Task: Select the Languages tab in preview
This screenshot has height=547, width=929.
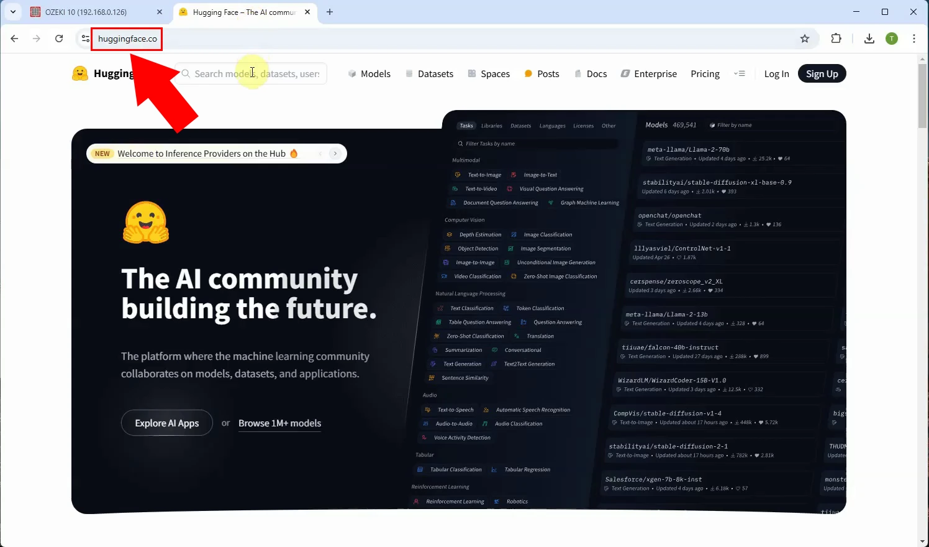Action: coord(553,126)
